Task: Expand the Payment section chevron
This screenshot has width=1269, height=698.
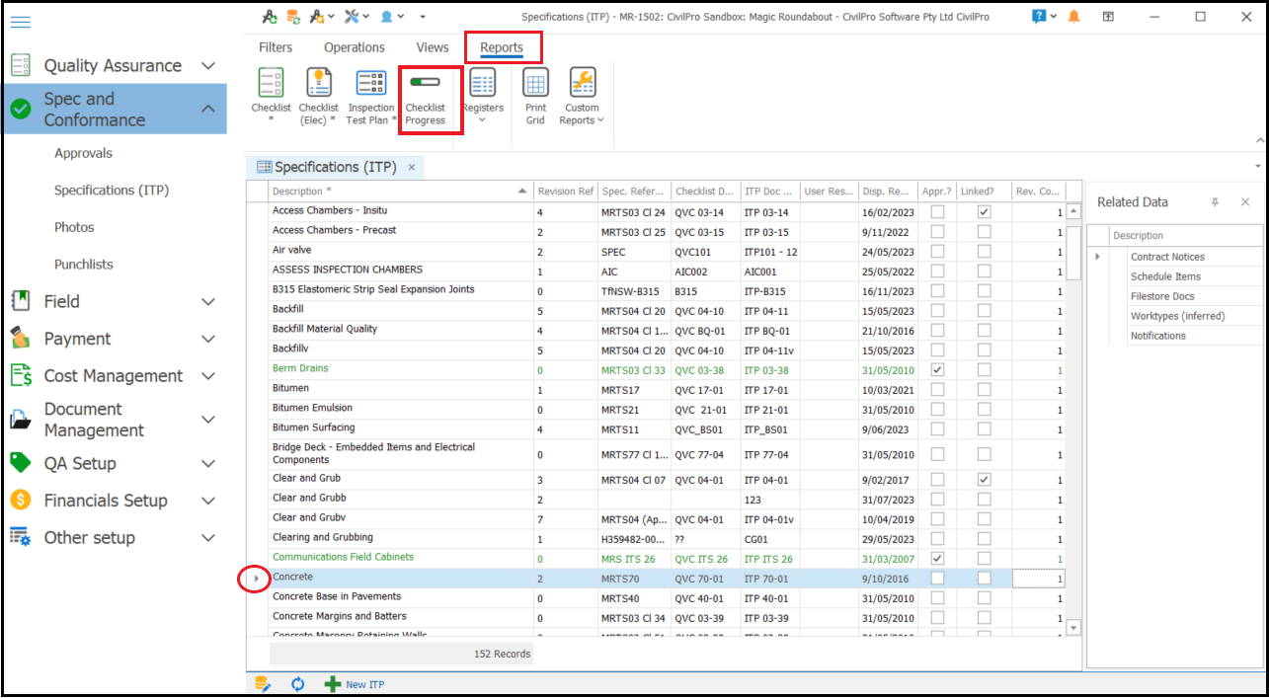Action: point(207,339)
